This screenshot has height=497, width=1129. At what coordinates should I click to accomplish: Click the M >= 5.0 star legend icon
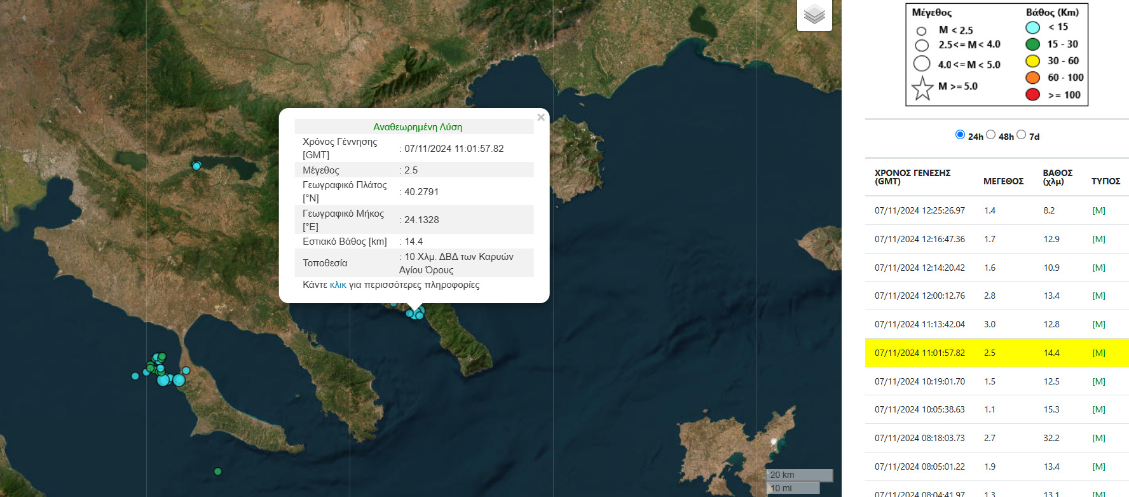point(922,88)
